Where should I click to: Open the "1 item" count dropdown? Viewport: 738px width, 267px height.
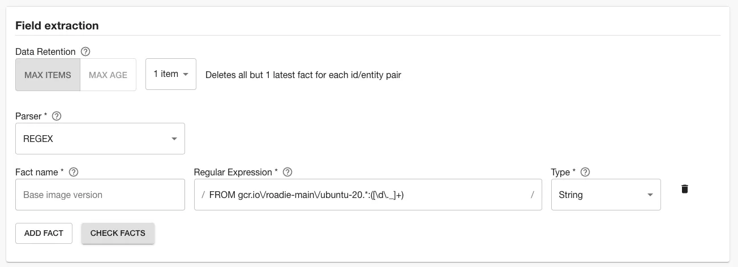[170, 74]
